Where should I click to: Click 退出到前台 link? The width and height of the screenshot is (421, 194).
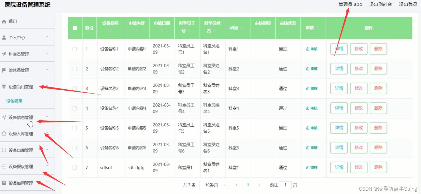380,4
